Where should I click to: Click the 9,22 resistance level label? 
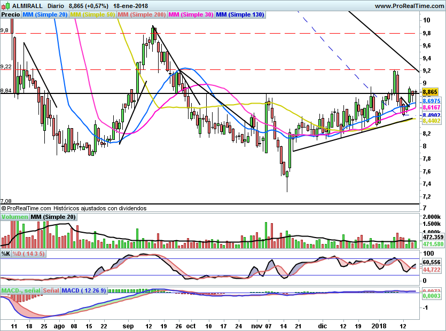click(7, 66)
